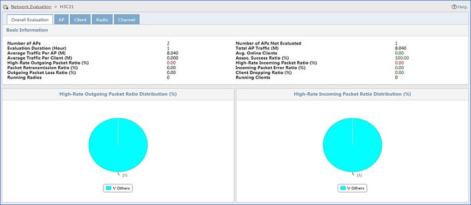Click the [1] label under incoming pie
This screenshot has height=205, width=471.
coord(359,175)
